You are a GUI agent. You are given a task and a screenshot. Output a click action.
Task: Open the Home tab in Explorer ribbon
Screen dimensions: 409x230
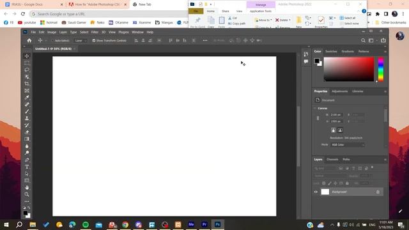[211, 11]
